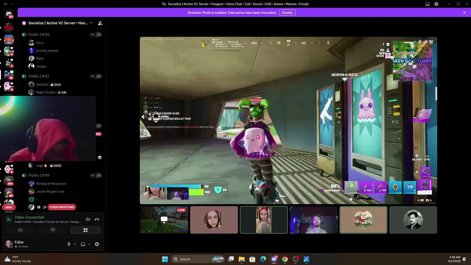The image size is (471, 265).
Task: Open Microsoft Edge from the taskbar
Action: tap(263, 259)
